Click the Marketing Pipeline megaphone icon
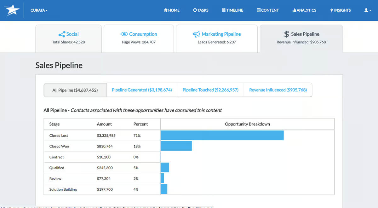This screenshot has width=378, height=208. [x=196, y=34]
